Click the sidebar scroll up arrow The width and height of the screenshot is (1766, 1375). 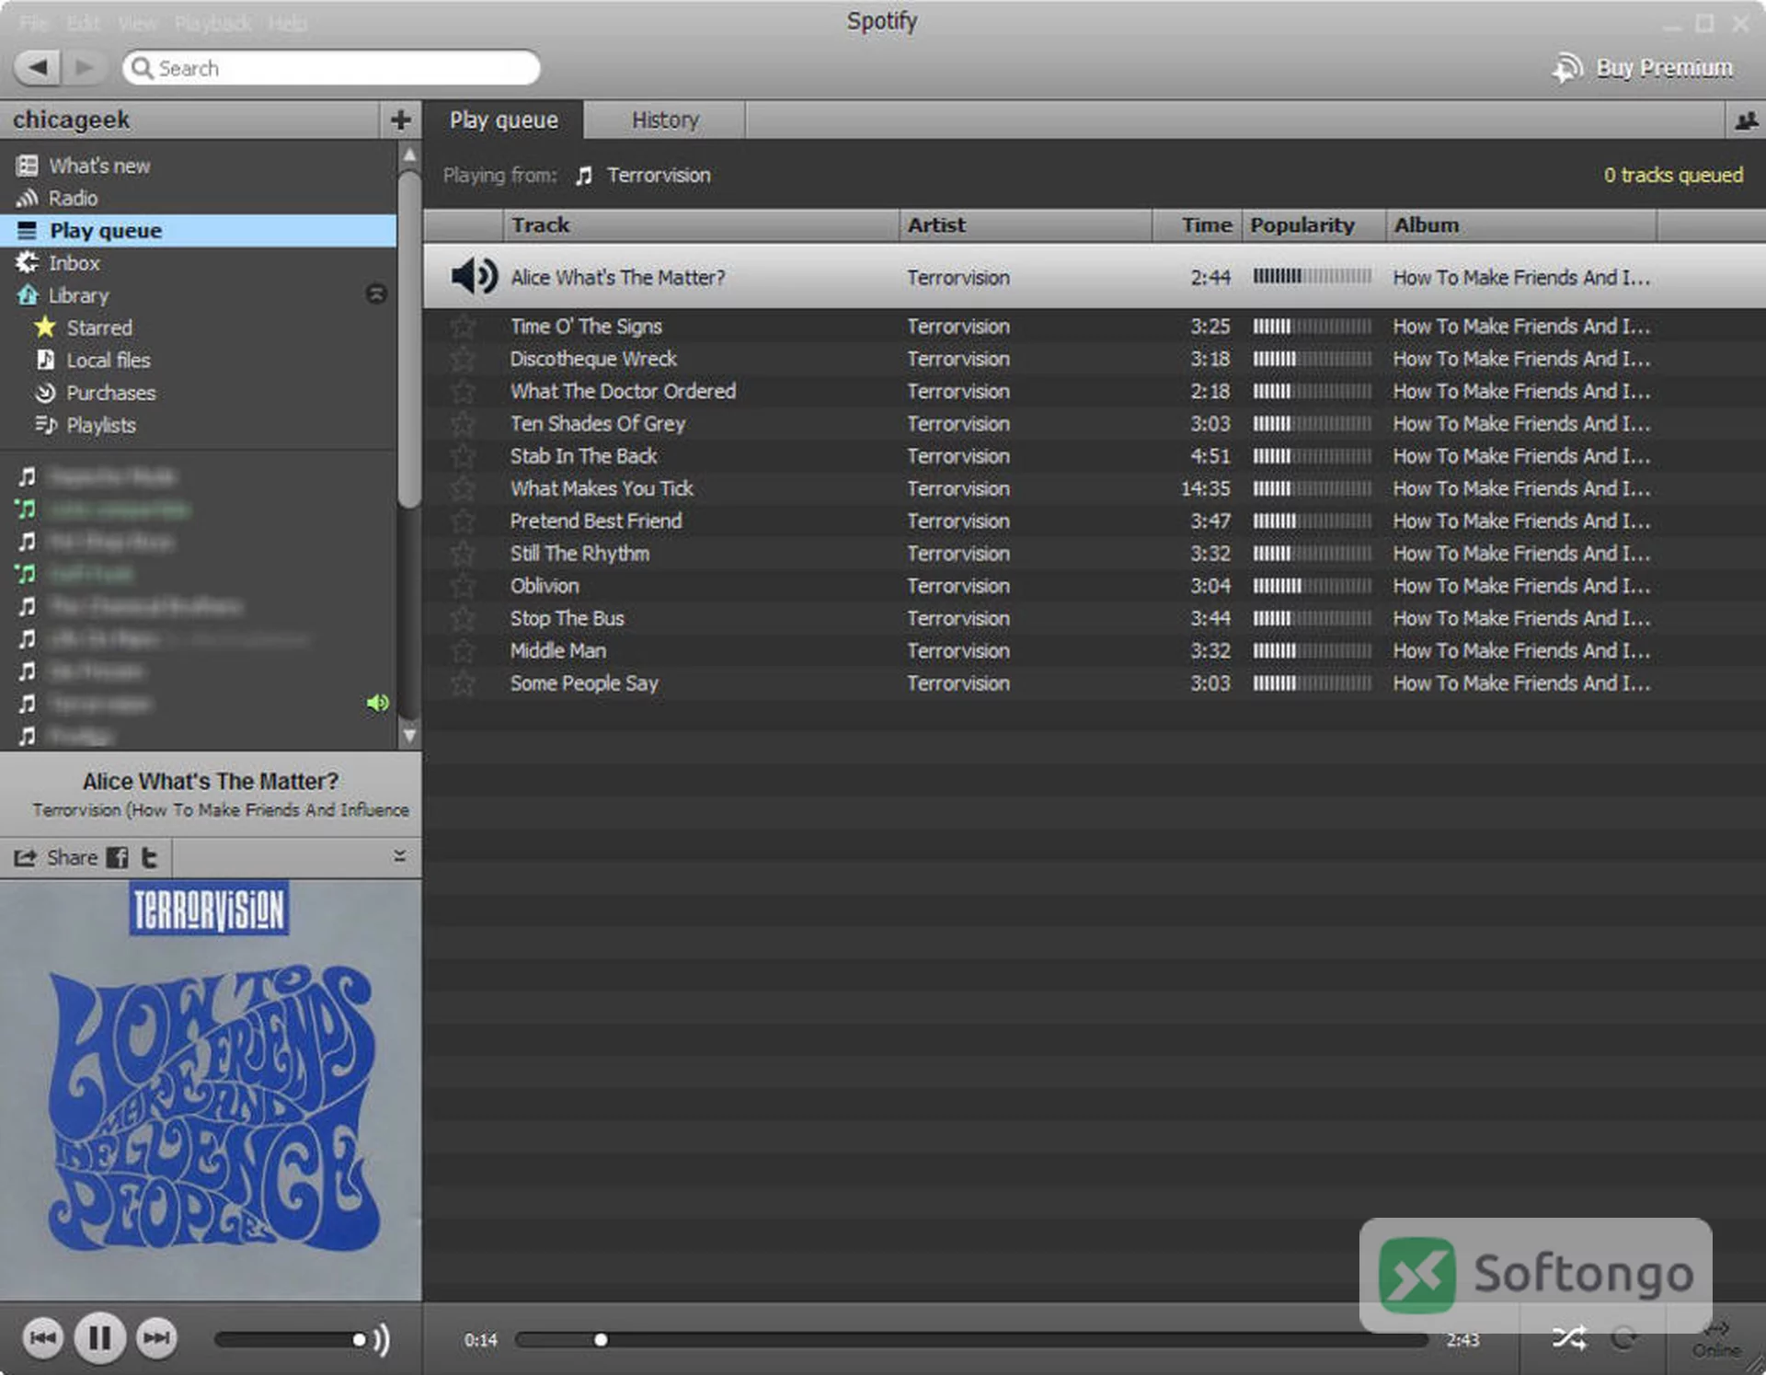coord(409,155)
